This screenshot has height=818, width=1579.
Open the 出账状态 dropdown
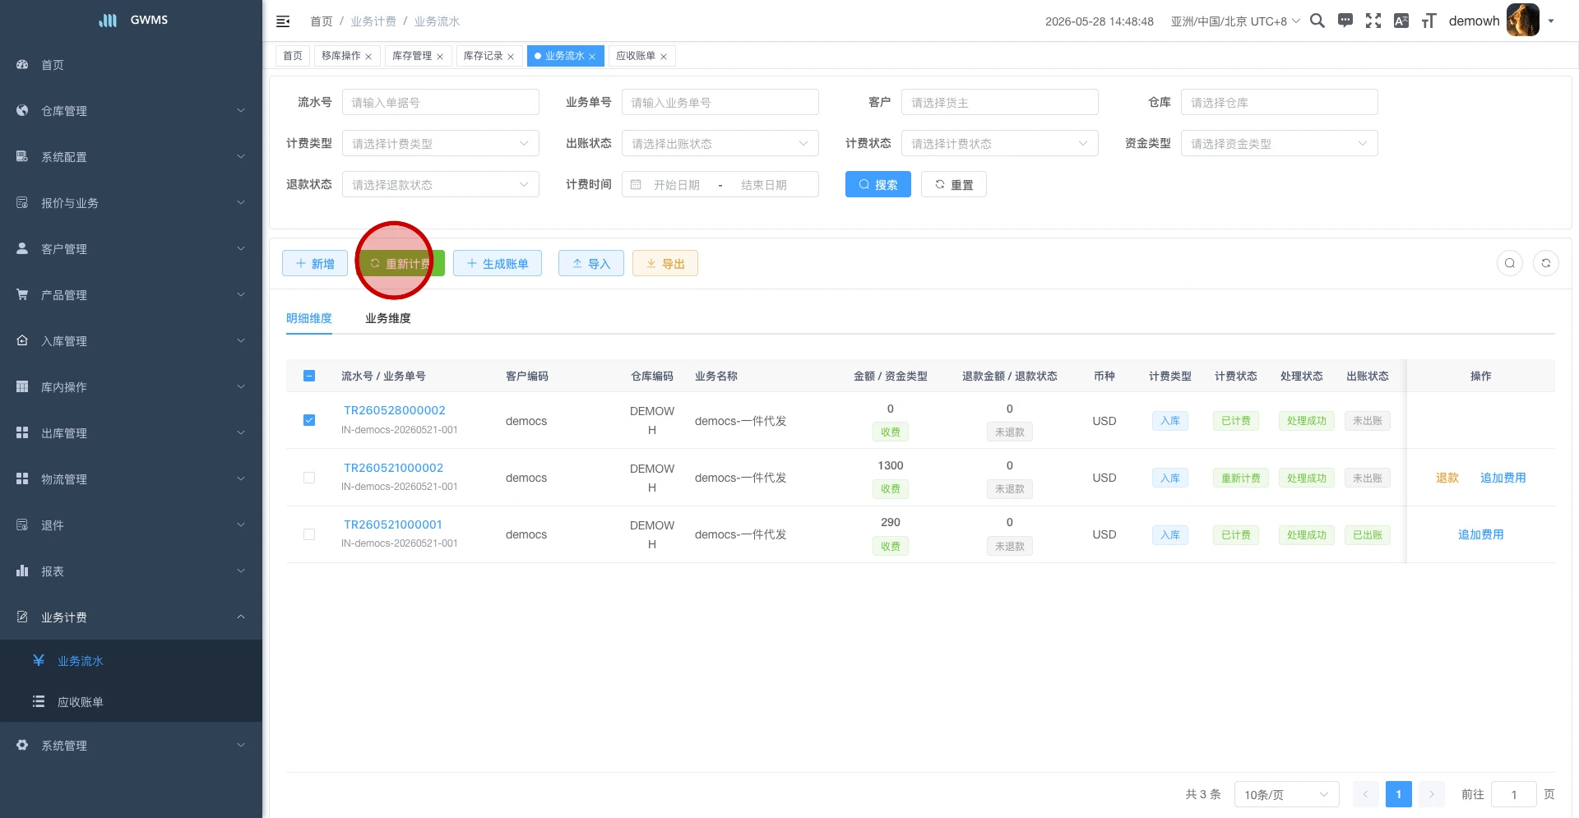pyautogui.click(x=720, y=144)
